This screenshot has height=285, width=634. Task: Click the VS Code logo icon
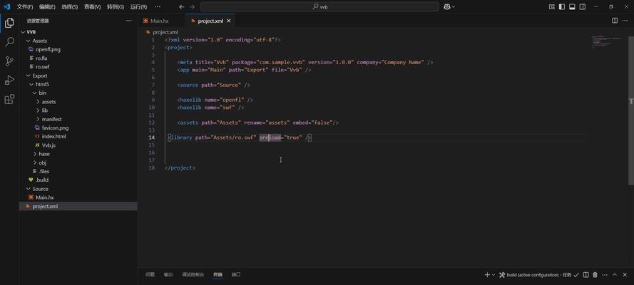pos(7,7)
